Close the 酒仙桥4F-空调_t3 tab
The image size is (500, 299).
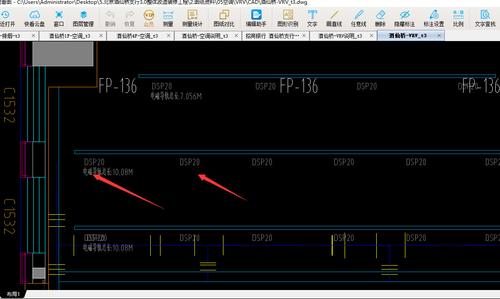tap(169, 36)
